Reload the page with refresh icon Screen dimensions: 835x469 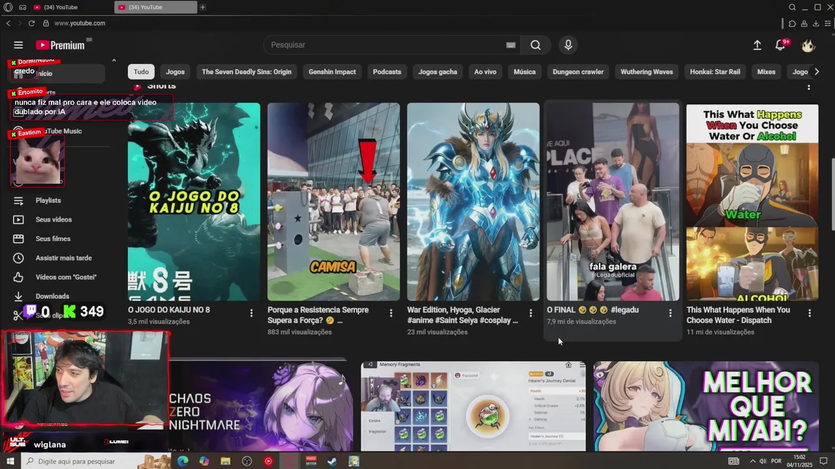pyautogui.click(x=31, y=23)
